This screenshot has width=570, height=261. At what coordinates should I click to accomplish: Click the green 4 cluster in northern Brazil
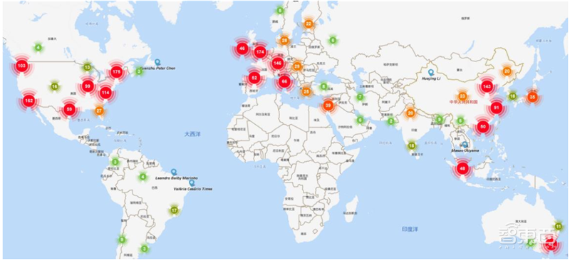point(143,177)
